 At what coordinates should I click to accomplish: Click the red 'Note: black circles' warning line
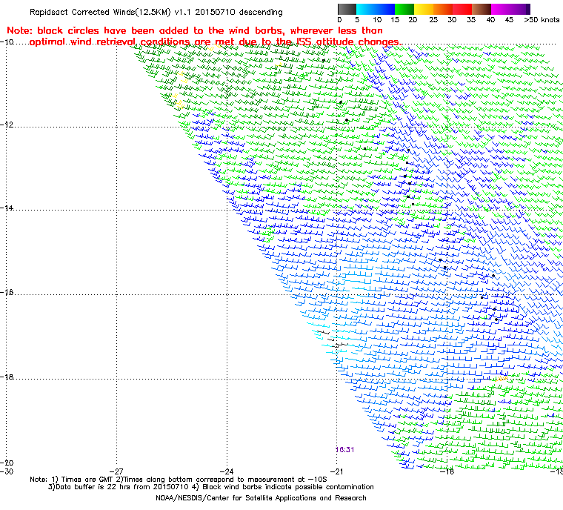195,30
